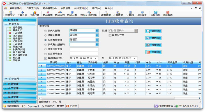Click the 打印 print button
Screen dimensions: 205x112
153,45
